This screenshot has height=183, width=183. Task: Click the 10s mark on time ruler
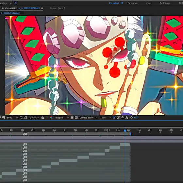tap(128, 130)
